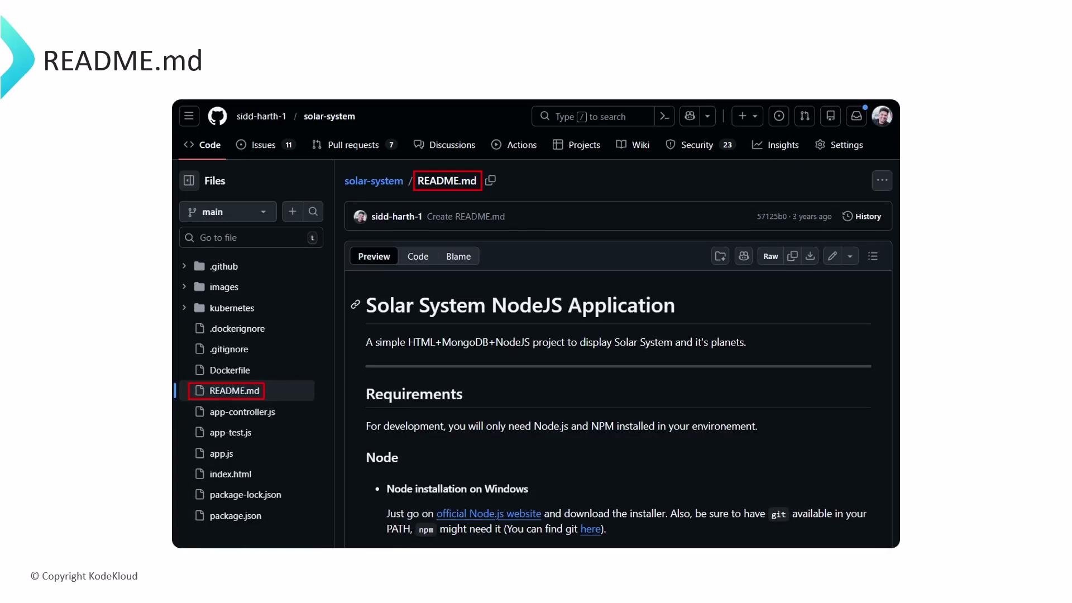Open the hamburger navigation menu

pyautogui.click(x=189, y=116)
